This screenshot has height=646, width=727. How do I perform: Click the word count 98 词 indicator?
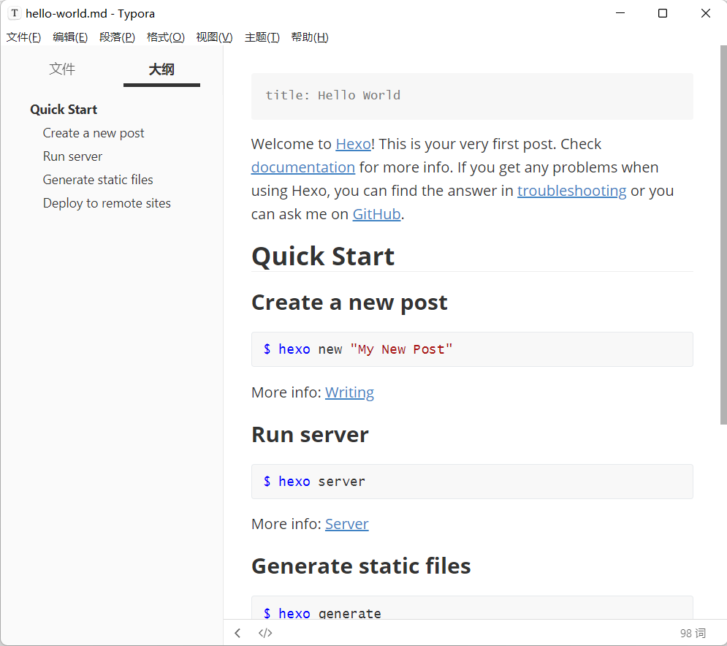693,633
